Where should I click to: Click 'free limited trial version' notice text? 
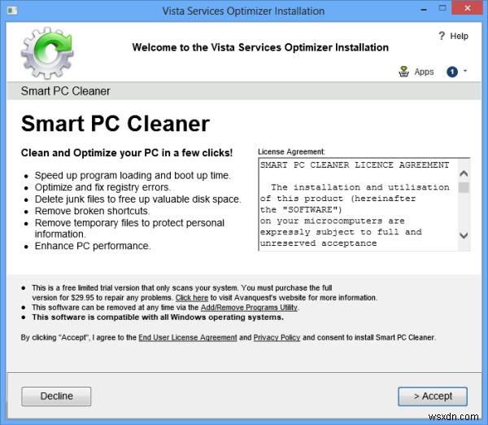(204, 292)
